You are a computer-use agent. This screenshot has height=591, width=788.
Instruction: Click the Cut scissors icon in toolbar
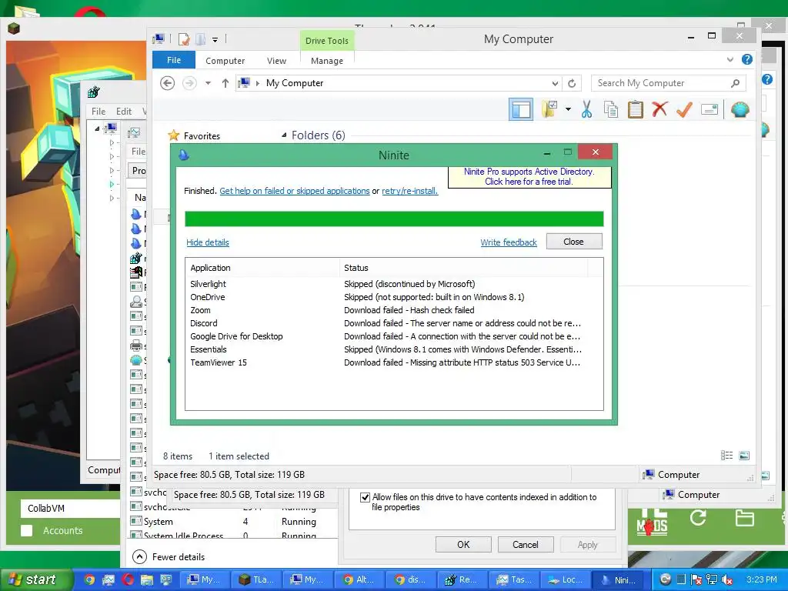tap(586, 109)
